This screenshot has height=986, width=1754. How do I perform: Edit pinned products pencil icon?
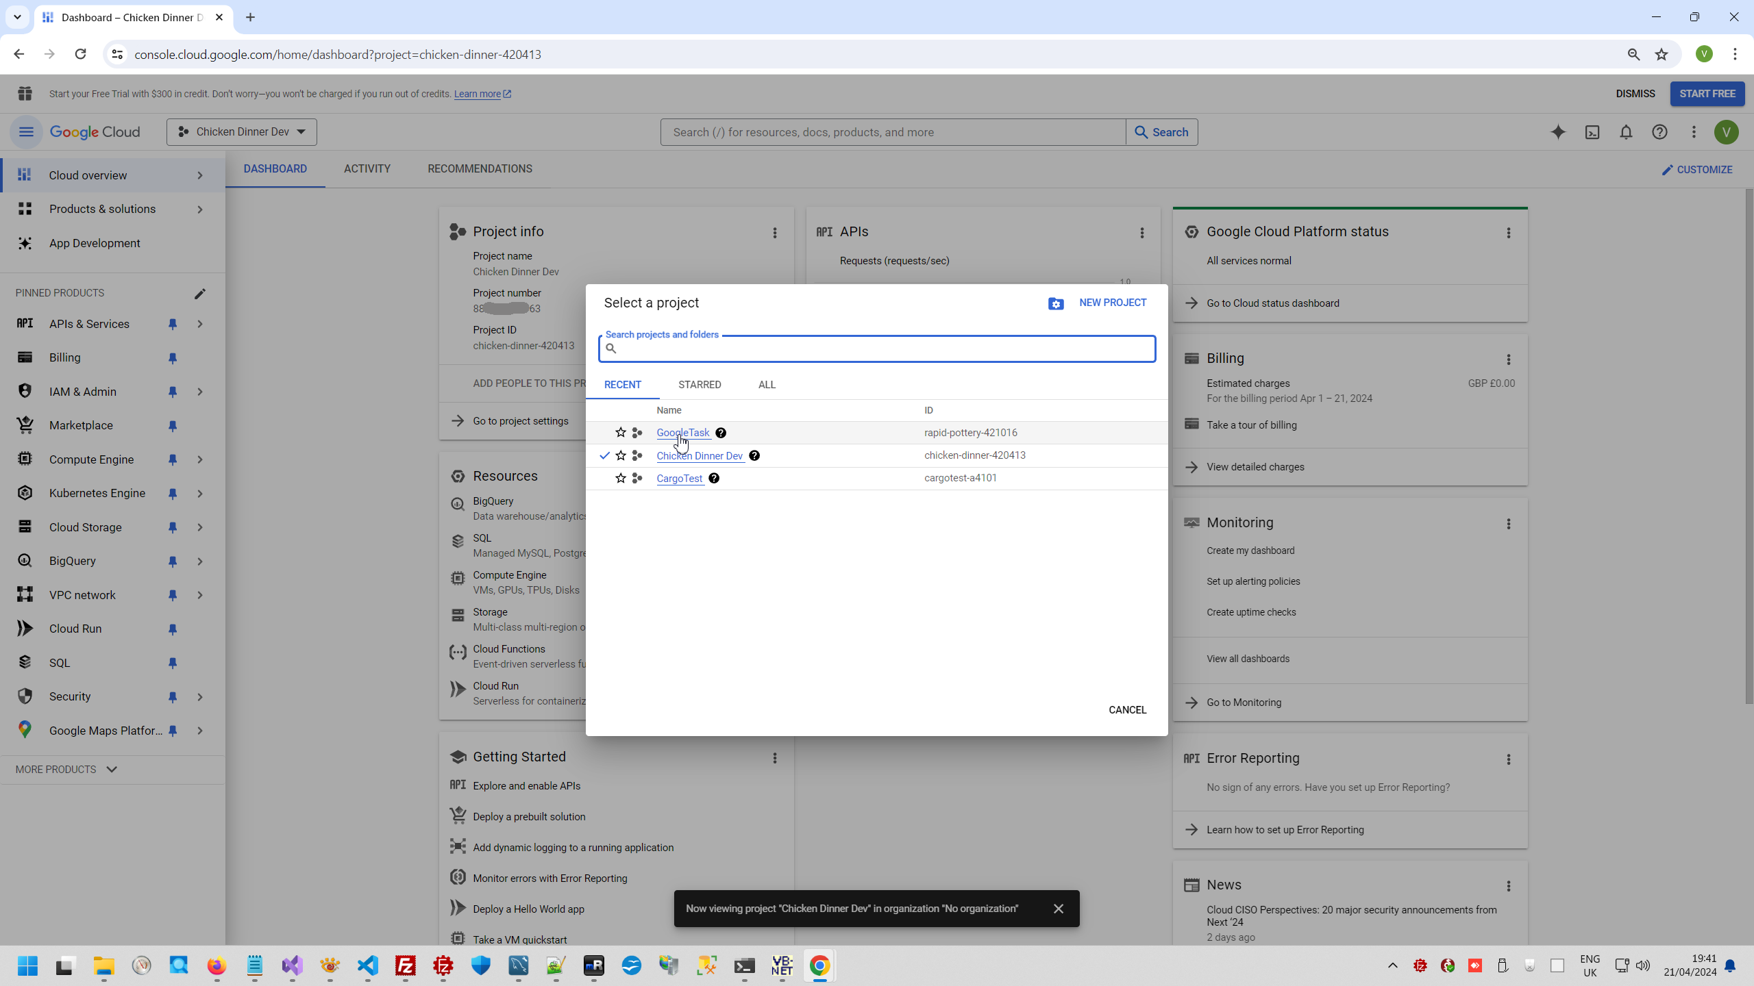pyautogui.click(x=199, y=294)
